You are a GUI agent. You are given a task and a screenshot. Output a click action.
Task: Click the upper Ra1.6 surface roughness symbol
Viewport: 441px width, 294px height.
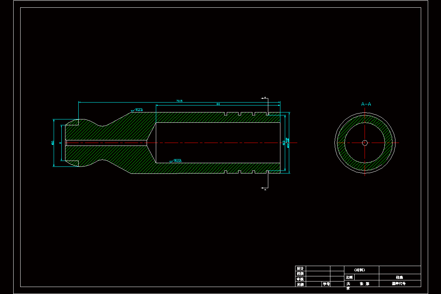click(137, 110)
